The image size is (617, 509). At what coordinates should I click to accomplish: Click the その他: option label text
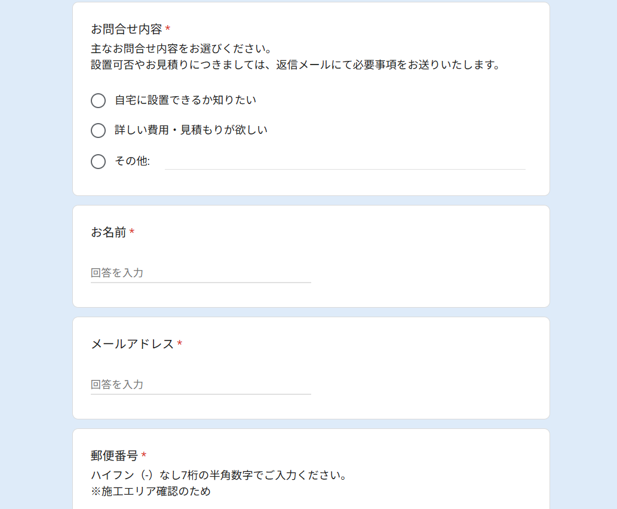click(132, 161)
